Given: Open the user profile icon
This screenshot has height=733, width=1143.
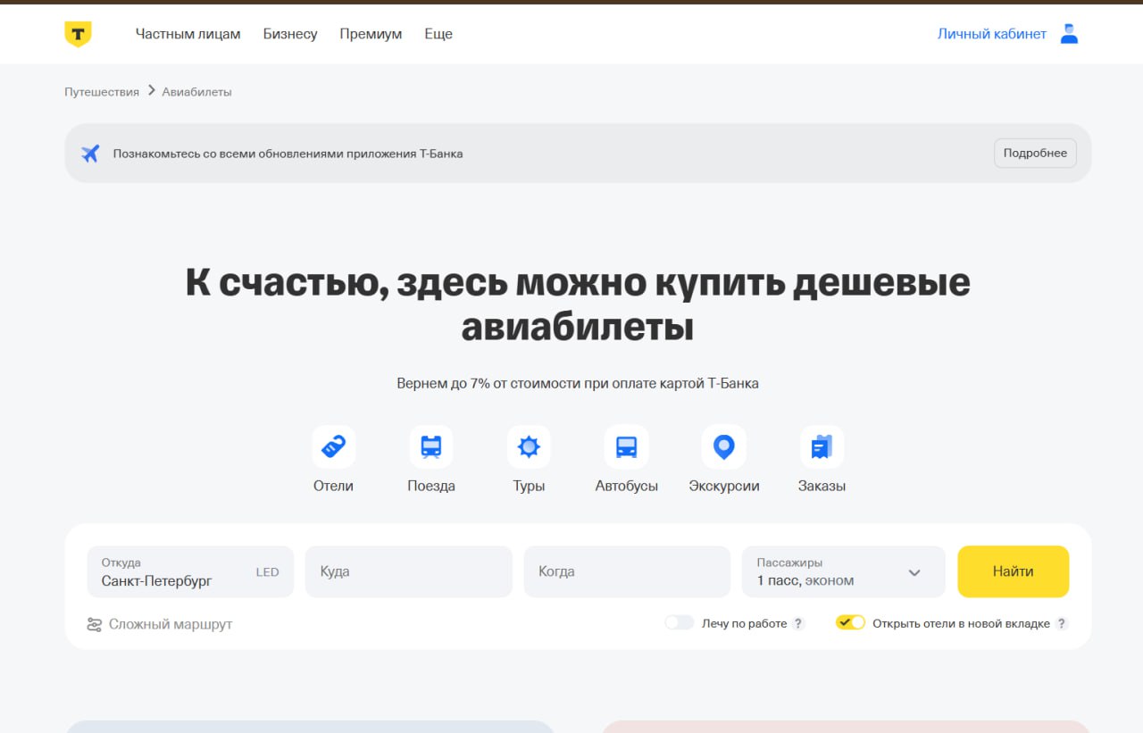Looking at the screenshot, I should coord(1069,34).
